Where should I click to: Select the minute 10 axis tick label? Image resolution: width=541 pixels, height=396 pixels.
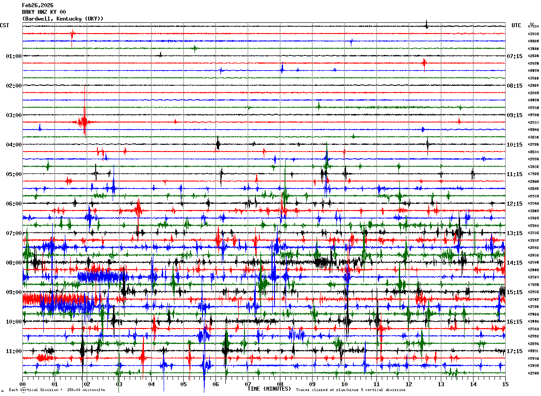[x=344, y=384]
